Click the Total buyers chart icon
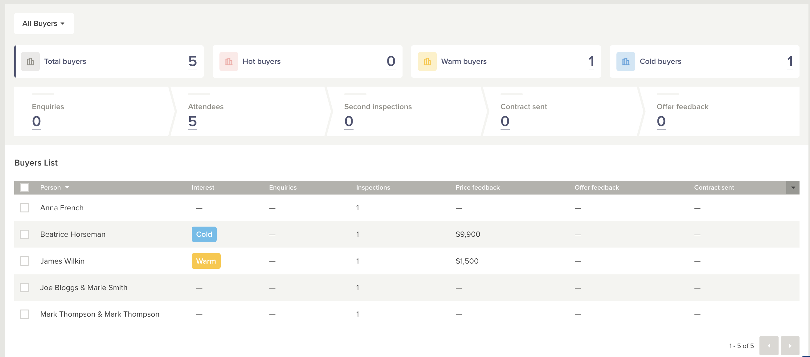Image resolution: width=810 pixels, height=357 pixels. pyautogui.click(x=30, y=61)
